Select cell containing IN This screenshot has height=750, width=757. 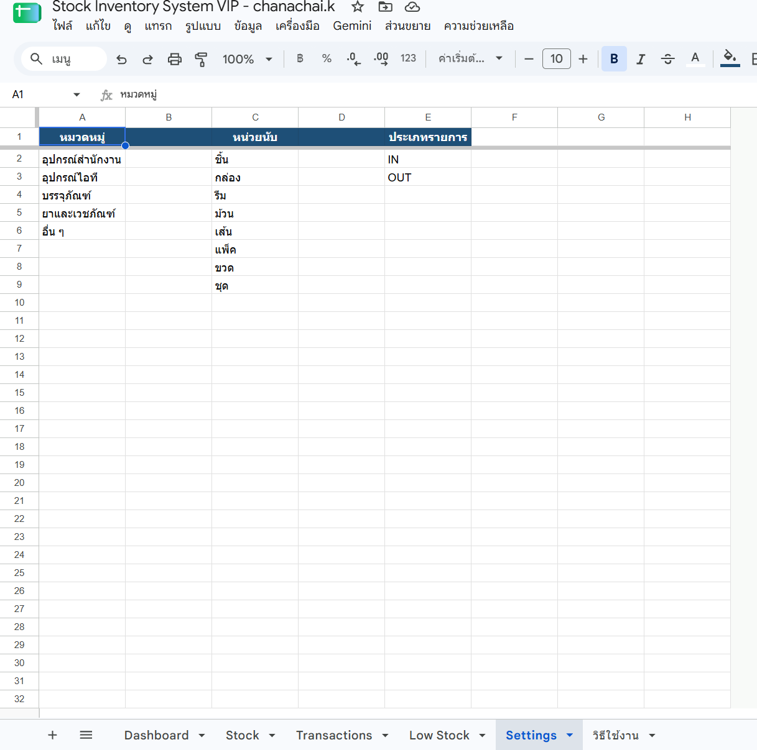point(428,159)
